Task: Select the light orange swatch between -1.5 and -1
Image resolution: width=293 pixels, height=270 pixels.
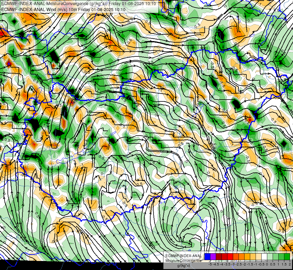Action: (x=253, y=256)
